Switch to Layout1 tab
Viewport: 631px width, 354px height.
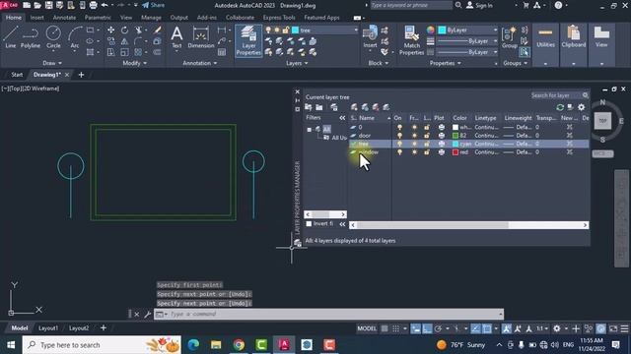(48, 327)
